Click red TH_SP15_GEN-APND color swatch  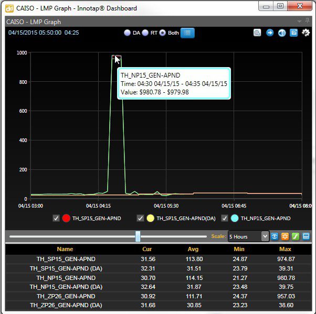click(66, 218)
